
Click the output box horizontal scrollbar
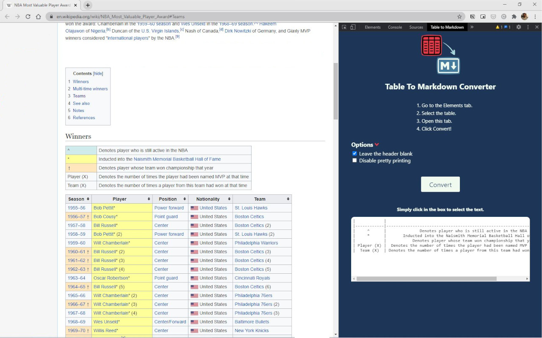point(426,279)
